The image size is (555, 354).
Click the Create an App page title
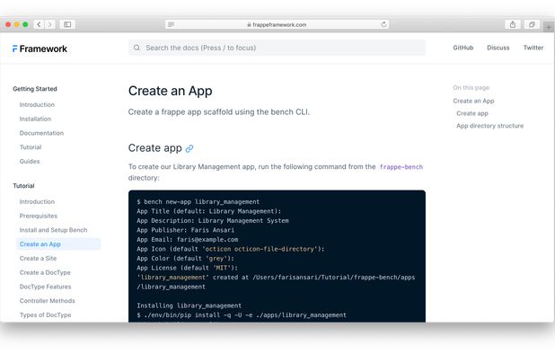tap(171, 91)
